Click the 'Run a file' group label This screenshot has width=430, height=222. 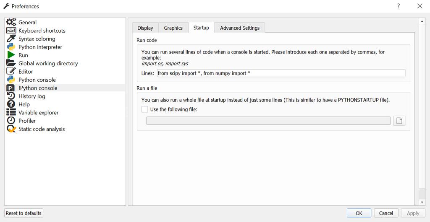point(147,88)
